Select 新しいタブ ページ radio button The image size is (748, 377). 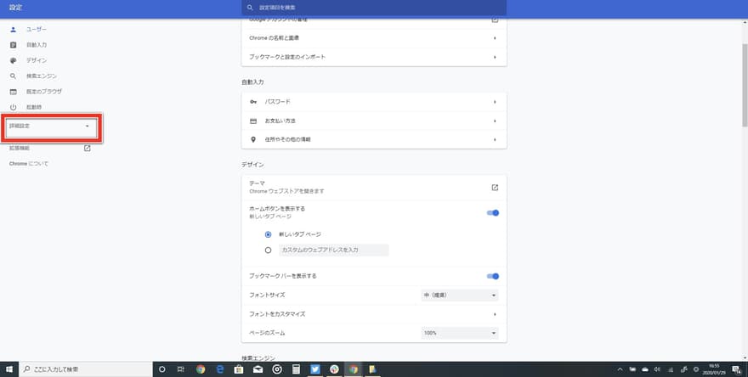269,234
